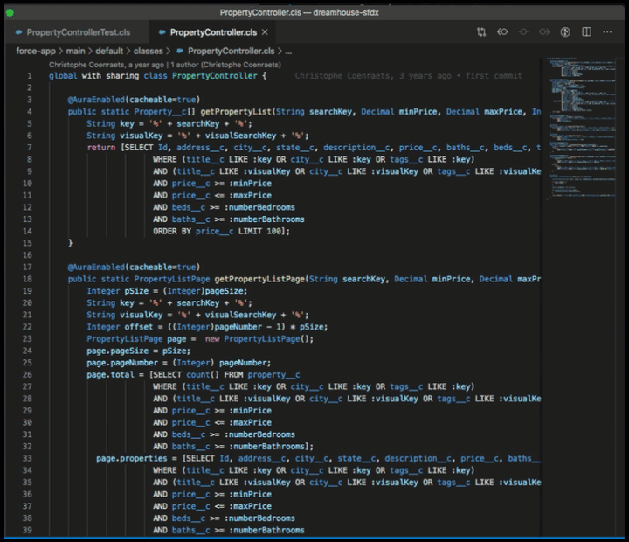This screenshot has width=629, height=542.
Task: Click 'ORDER BY' on line 14
Action: [x=172, y=232]
